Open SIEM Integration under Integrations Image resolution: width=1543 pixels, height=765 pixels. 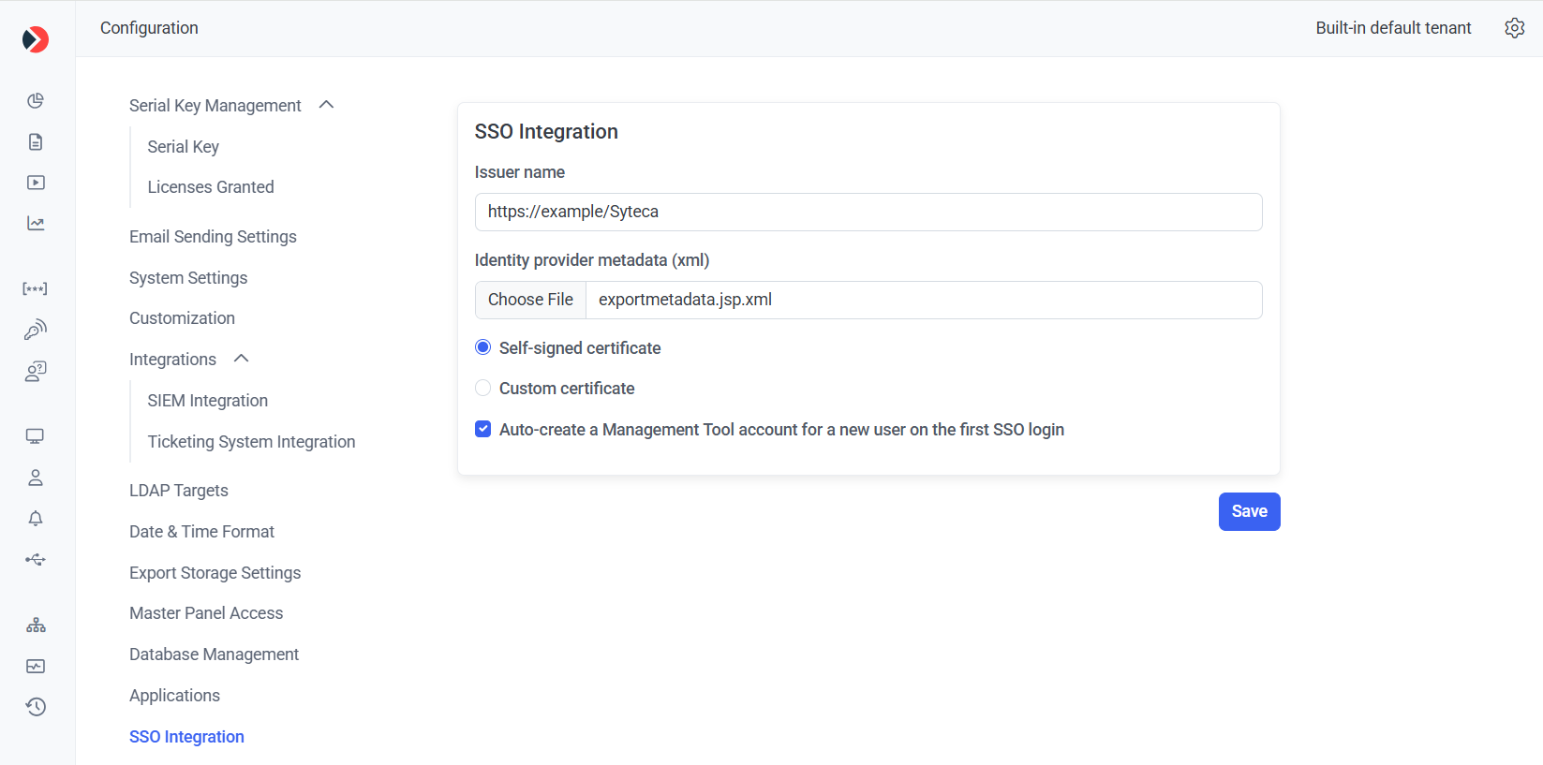pos(207,401)
